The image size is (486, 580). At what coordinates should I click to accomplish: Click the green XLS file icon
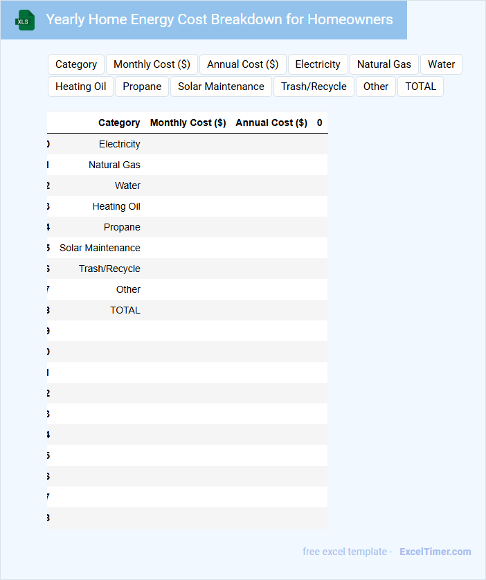tap(25, 20)
